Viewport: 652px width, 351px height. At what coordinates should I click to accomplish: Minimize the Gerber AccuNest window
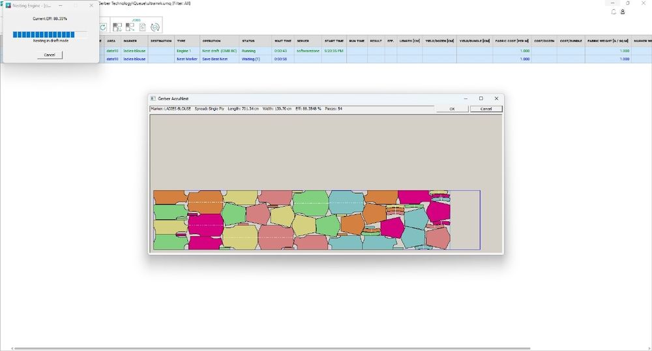tap(466, 99)
